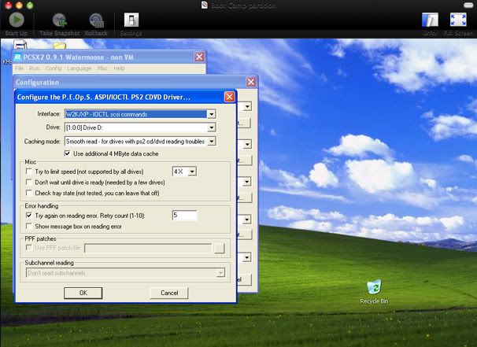
Task: Expand the Caching mode dropdown
Action: pos(211,141)
